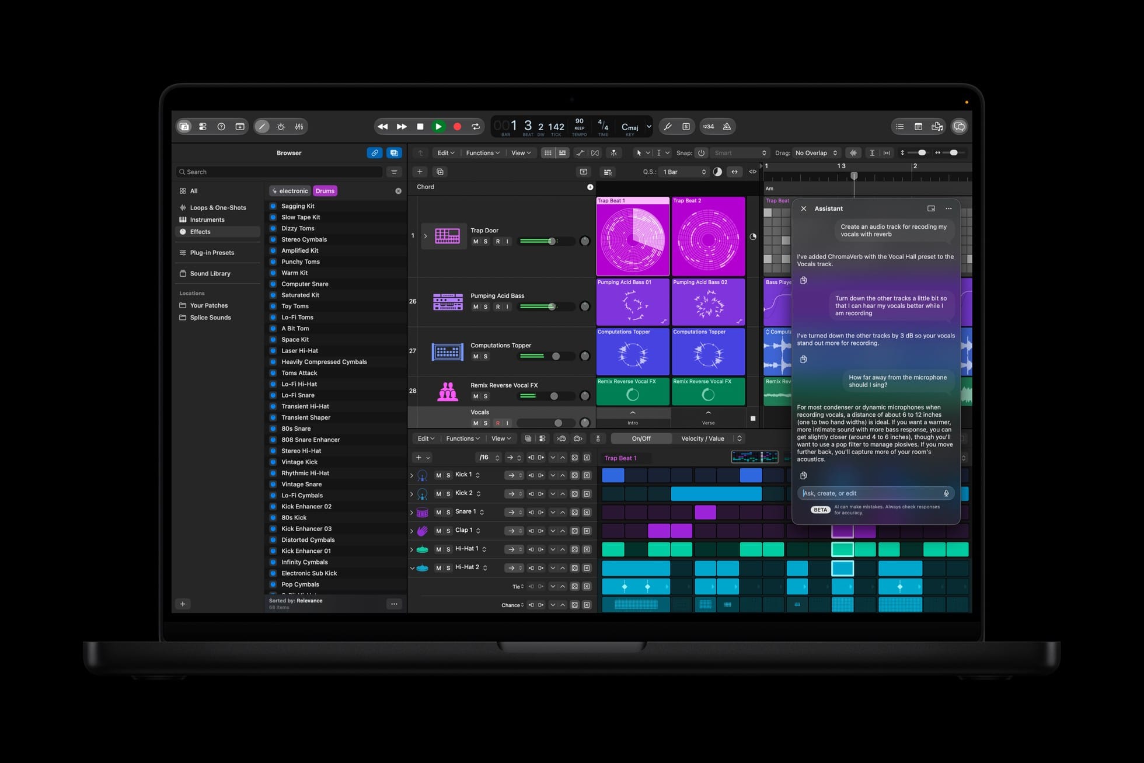
Task: Click the microphone icon in Assistant input
Action: pyautogui.click(x=946, y=493)
